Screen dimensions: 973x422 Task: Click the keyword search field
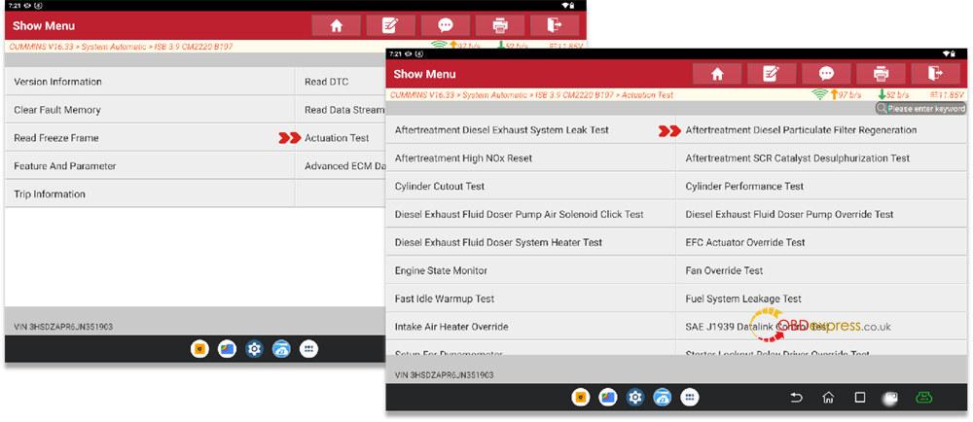pyautogui.click(x=920, y=109)
